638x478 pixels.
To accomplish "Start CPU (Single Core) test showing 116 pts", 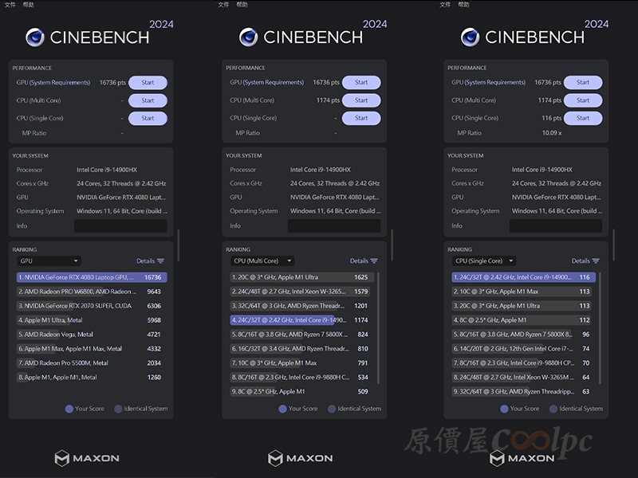I will pyautogui.click(x=583, y=118).
